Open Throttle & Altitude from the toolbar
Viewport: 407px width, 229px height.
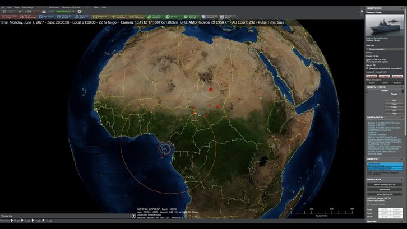click(x=64, y=17)
